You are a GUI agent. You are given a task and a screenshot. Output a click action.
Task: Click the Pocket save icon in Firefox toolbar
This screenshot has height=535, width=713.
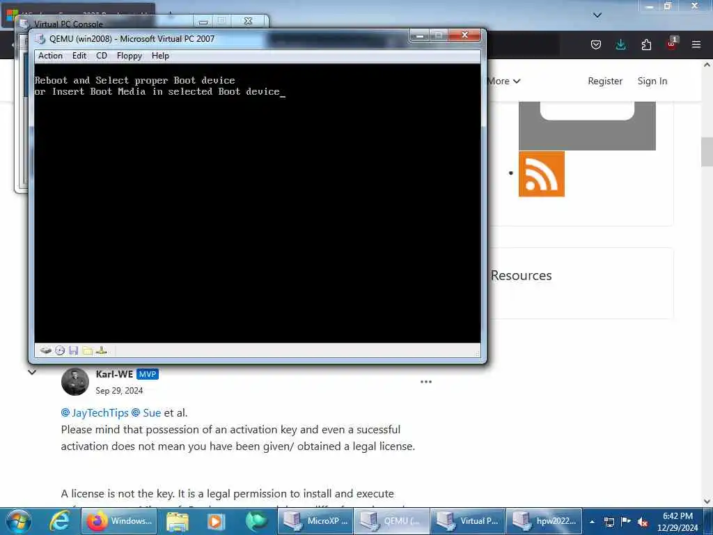pos(596,45)
